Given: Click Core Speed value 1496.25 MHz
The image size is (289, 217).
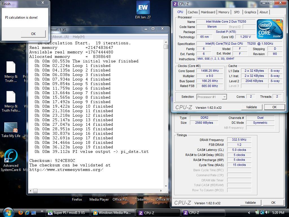Looking at the screenshot, I should point(210,71).
